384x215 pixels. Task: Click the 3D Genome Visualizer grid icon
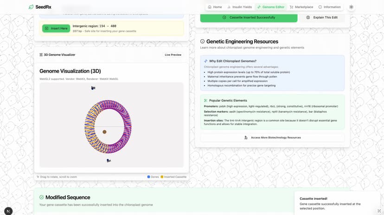(x=41, y=55)
